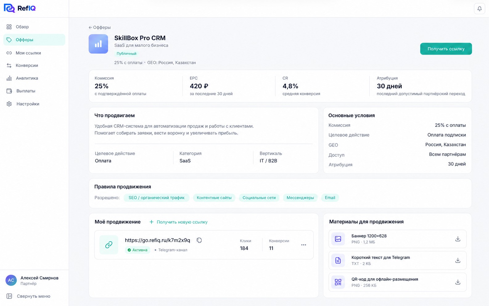Open Настройки
Image resolution: width=489 pixels, height=306 pixels.
tap(34, 104)
